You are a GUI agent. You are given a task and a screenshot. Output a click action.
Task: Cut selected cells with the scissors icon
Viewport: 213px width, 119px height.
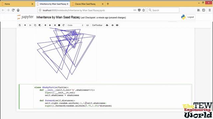tap(30, 25)
